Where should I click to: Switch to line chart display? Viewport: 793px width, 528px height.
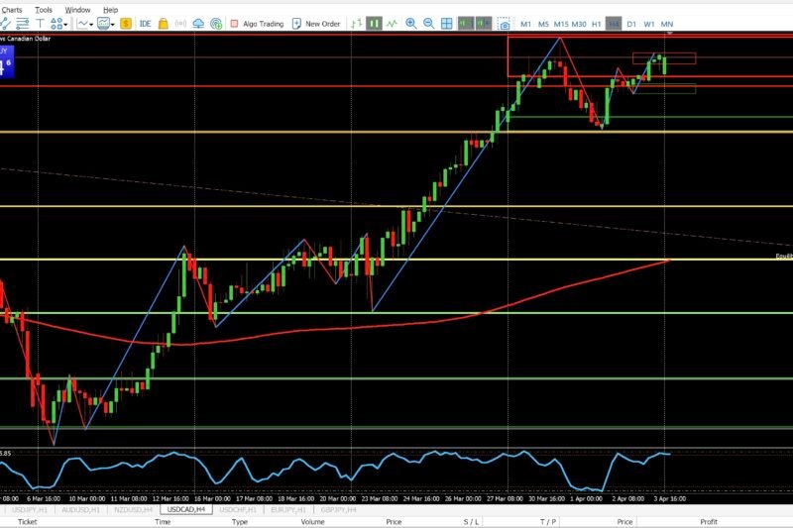[x=392, y=23]
